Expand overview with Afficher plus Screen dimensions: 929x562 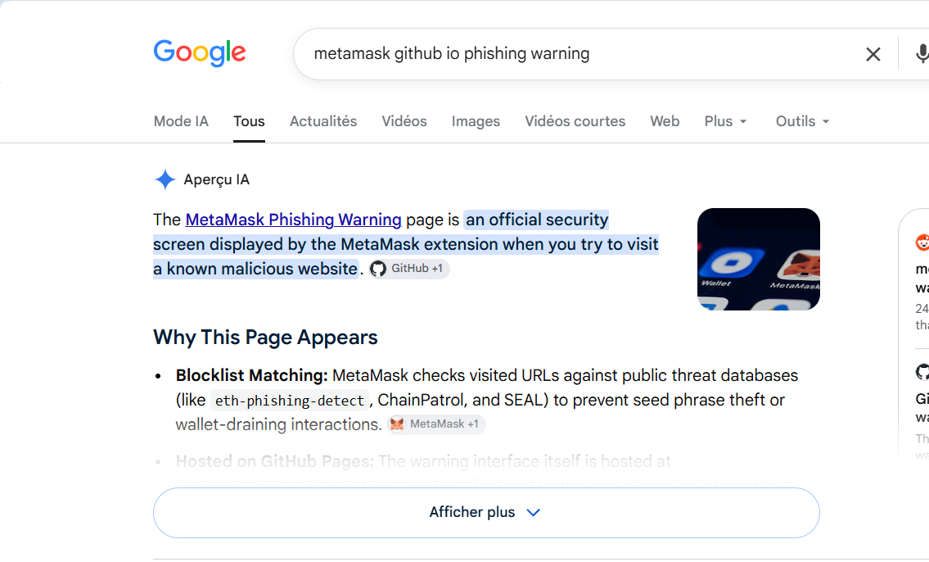[486, 513]
